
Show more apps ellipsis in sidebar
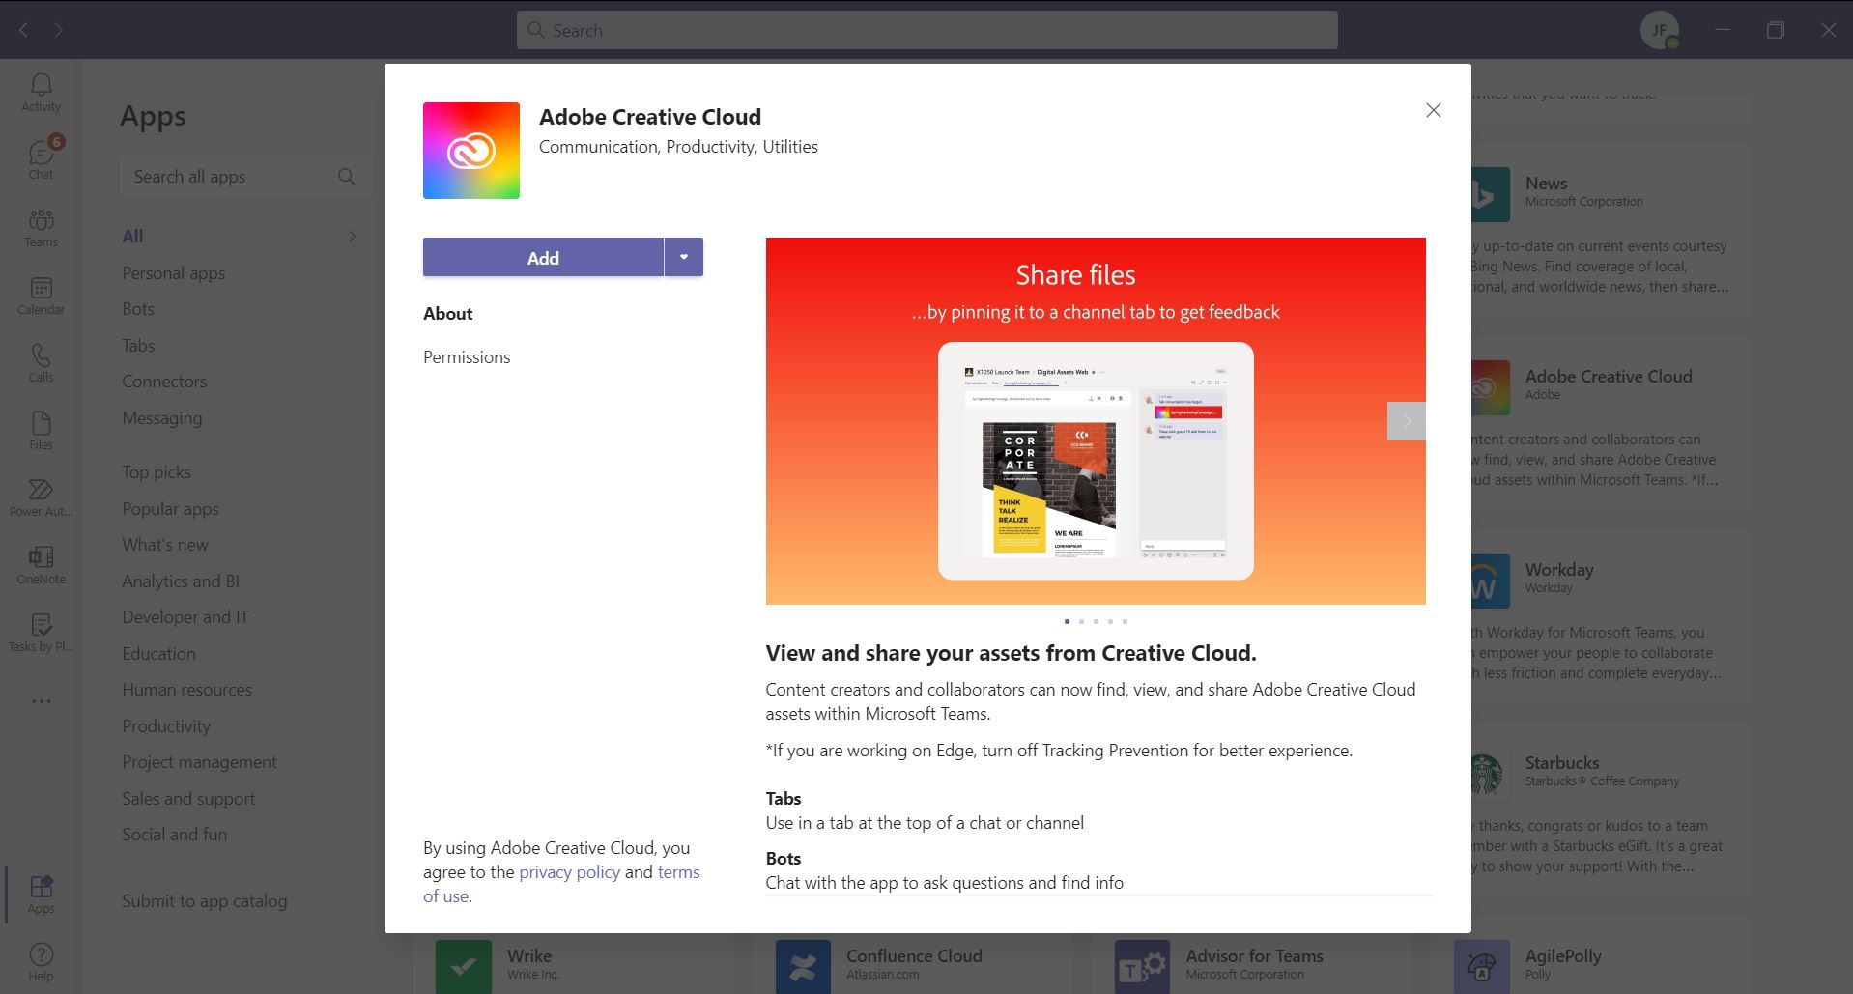click(x=41, y=700)
